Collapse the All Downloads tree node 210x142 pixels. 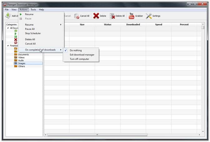(8, 28)
